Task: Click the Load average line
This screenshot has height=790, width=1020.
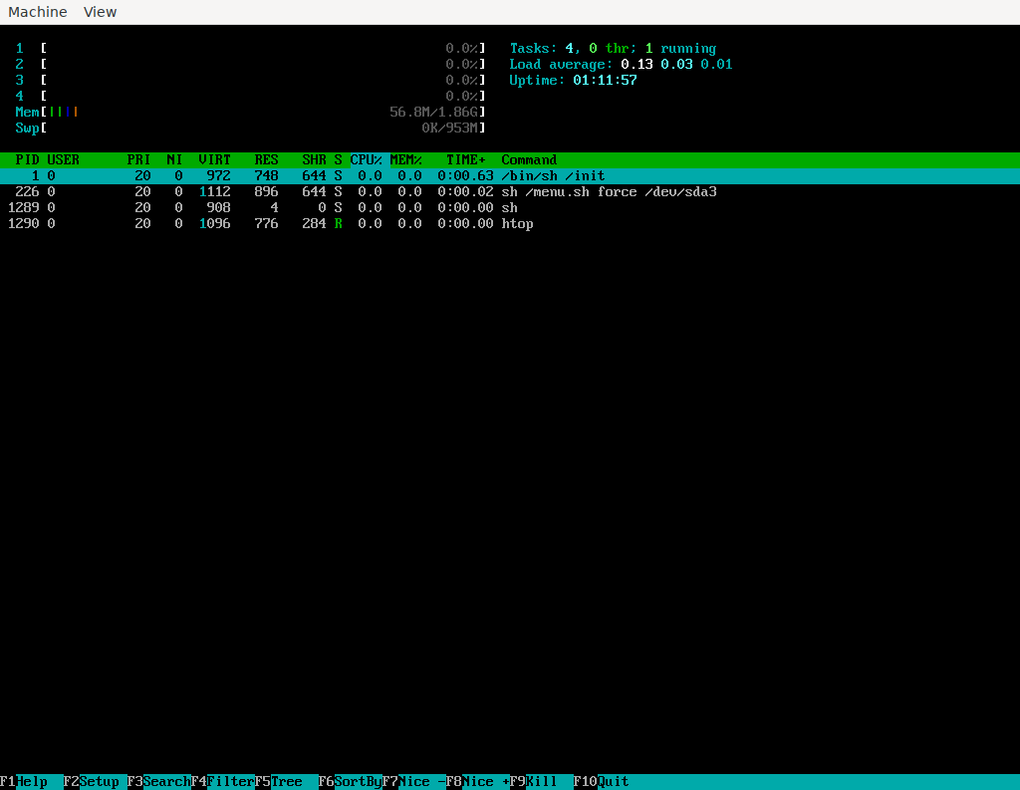Action: (621, 64)
